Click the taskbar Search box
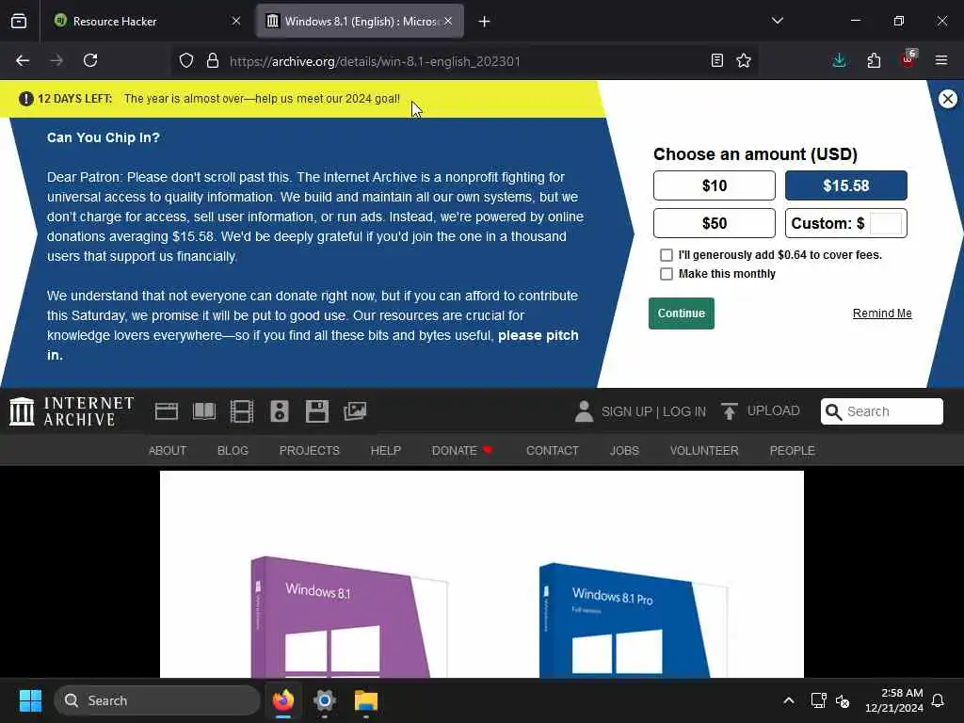This screenshot has height=723, width=964. point(157,700)
